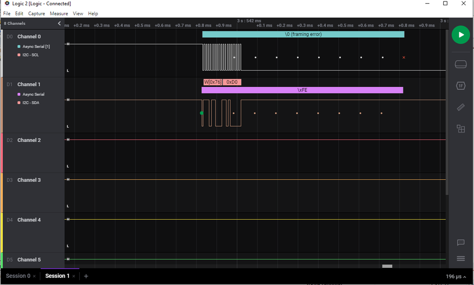Screen dimensions: 474x285
Task: Click the horizontal timeline scrollbar thumb
Action: (387, 266)
